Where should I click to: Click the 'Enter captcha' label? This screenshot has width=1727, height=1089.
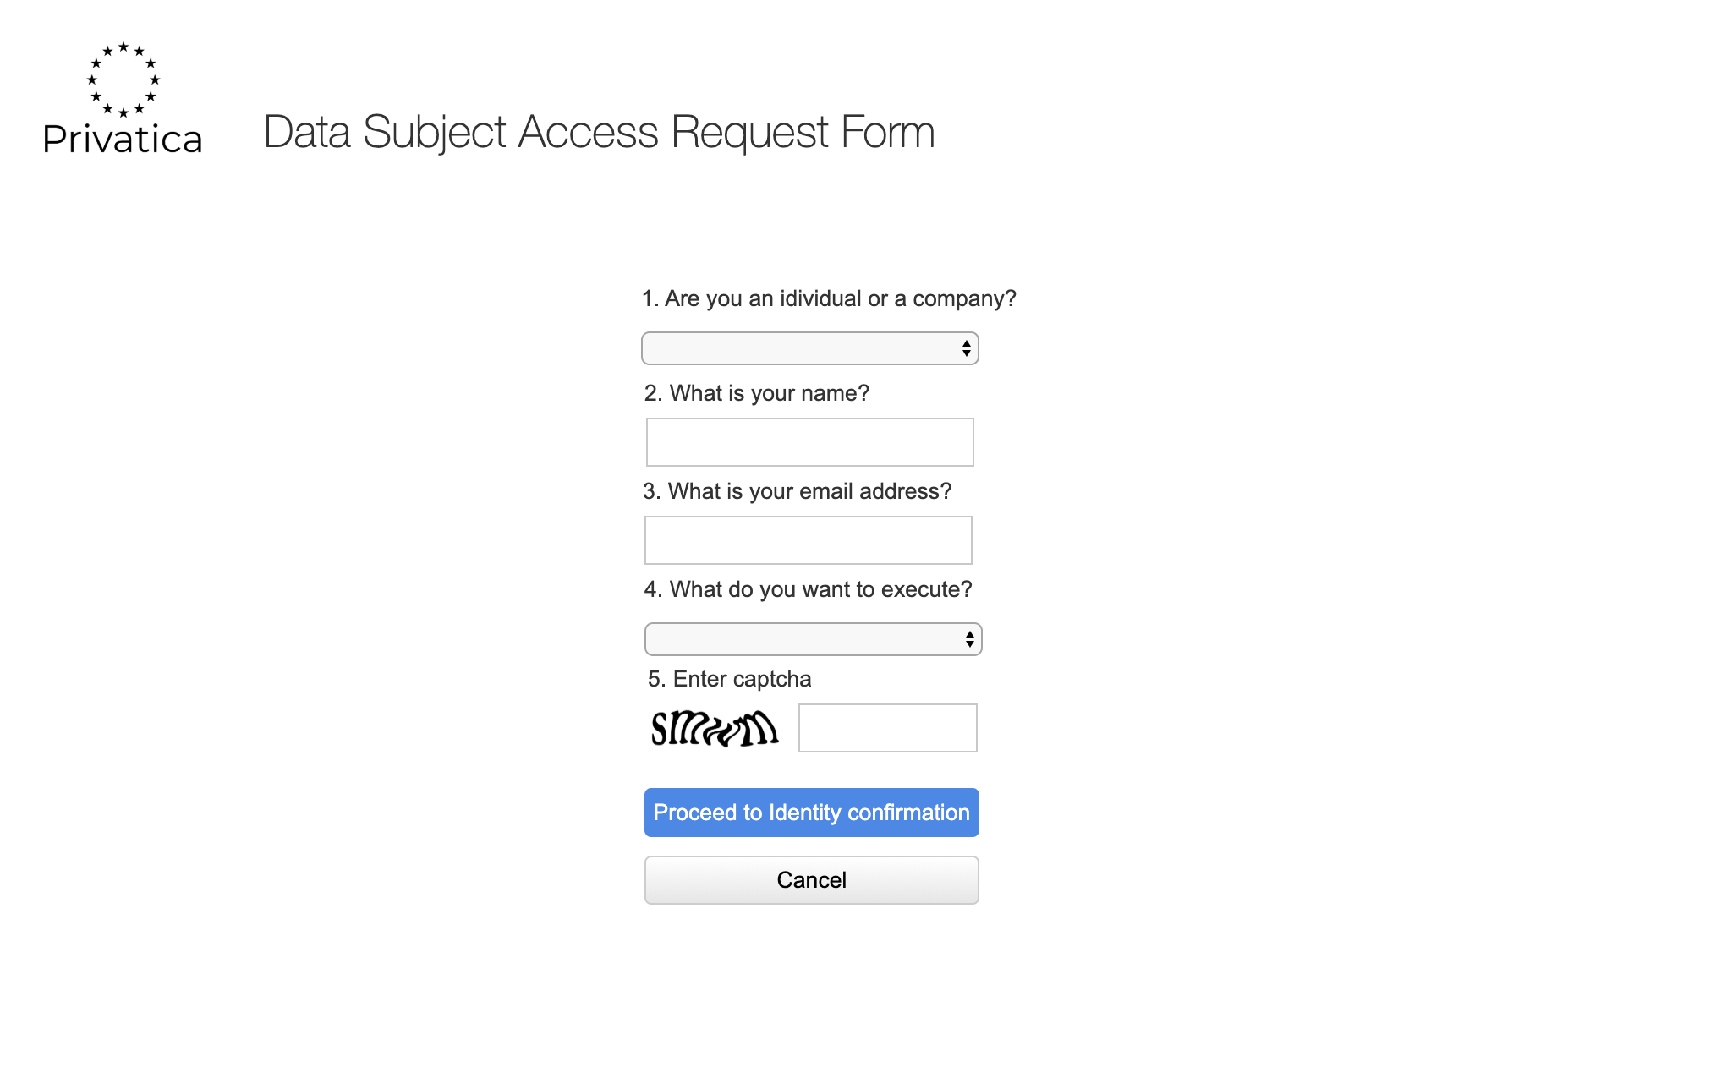point(730,679)
